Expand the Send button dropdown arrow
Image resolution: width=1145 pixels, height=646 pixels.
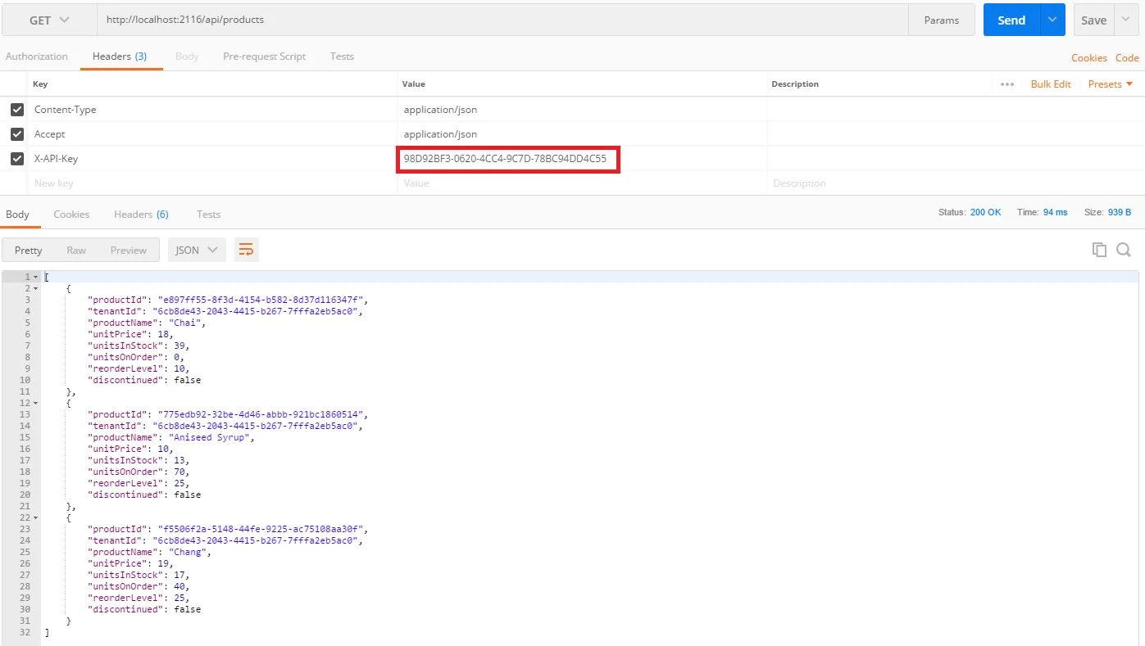tap(1052, 20)
